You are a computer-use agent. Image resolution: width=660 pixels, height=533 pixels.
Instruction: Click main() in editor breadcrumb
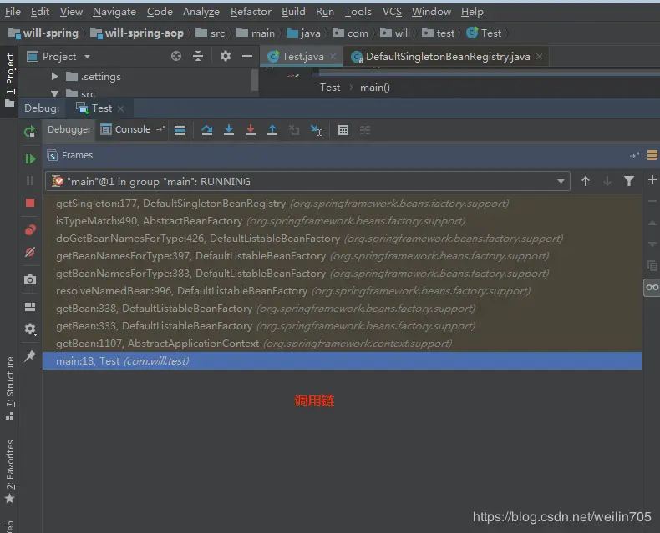374,88
